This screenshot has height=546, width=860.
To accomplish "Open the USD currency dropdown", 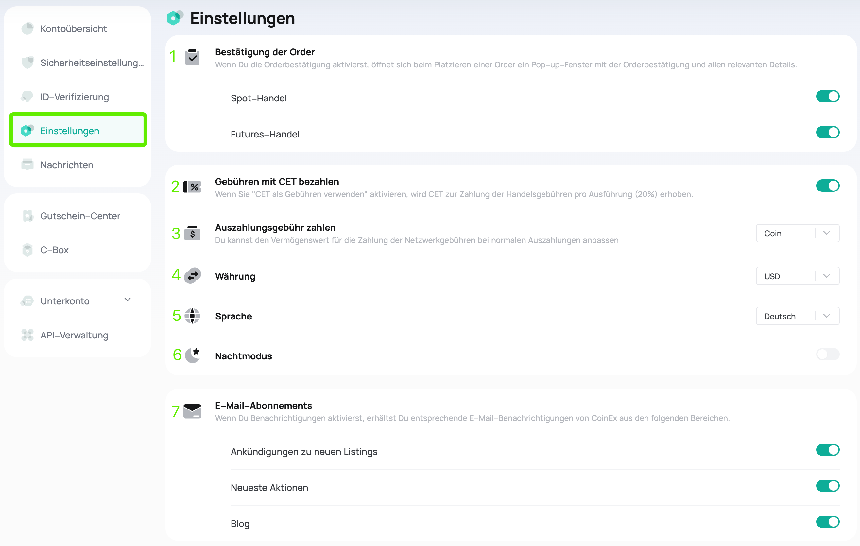I will click(x=798, y=276).
